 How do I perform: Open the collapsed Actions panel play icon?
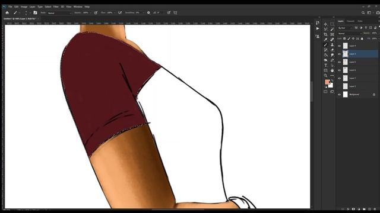click(x=318, y=28)
